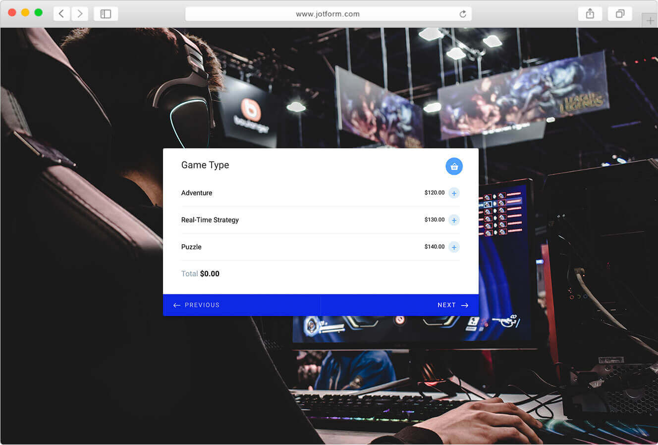Image resolution: width=658 pixels, height=445 pixels.
Task: Go back with browser back arrow
Action: [x=61, y=14]
